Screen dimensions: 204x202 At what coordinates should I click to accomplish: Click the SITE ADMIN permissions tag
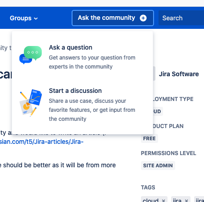(158, 165)
